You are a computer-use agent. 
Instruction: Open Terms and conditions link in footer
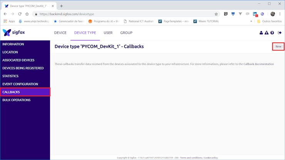[191, 158]
